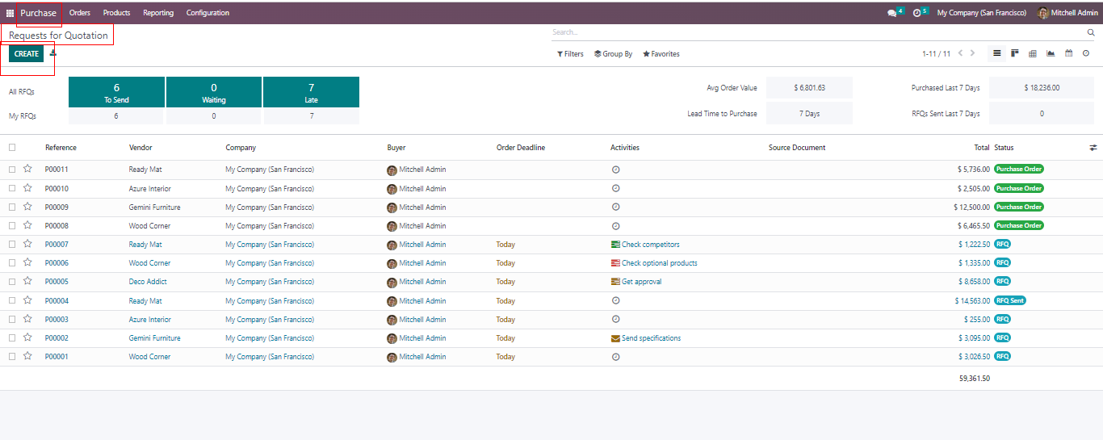The image size is (1103, 440).
Task: Open the Azure Interior vendor of P00010
Action: [x=149, y=189]
